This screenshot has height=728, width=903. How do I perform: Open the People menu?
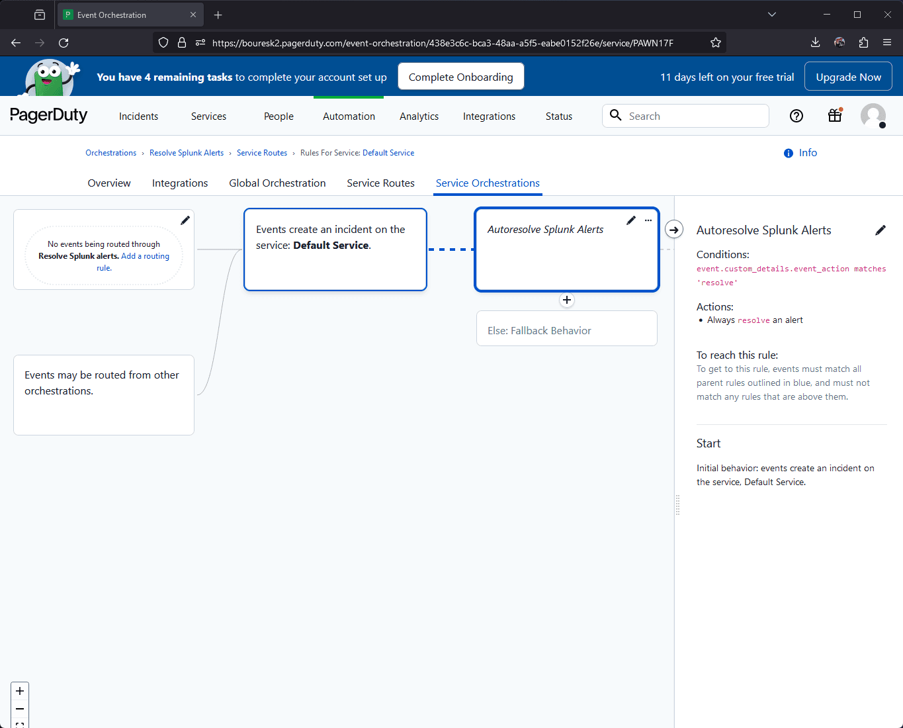pyautogui.click(x=279, y=116)
